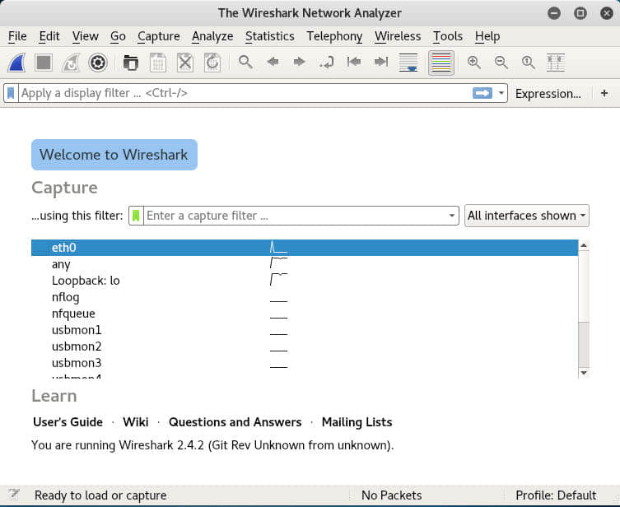The width and height of the screenshot is (620, 507).
Task: Open the capture options gear icon
Action: (x=98, y=63)
